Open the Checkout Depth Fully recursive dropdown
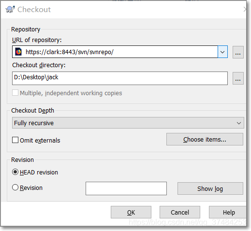 [x=128, y=123]
